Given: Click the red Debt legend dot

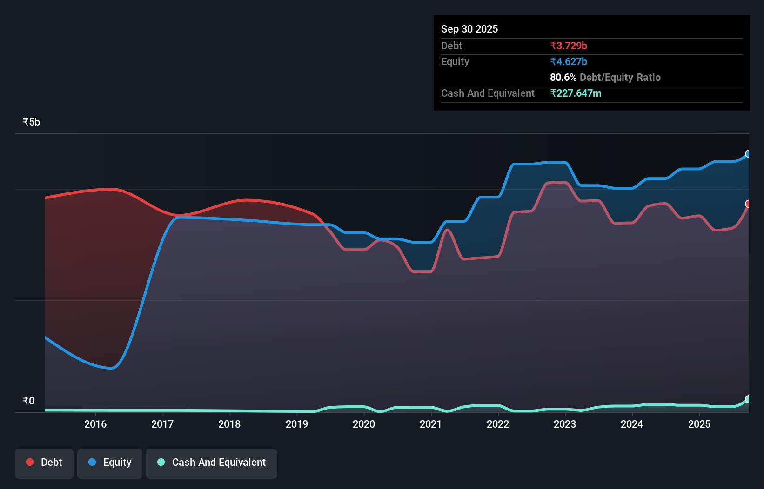Looking at the screenshot, I should point(30,462).
